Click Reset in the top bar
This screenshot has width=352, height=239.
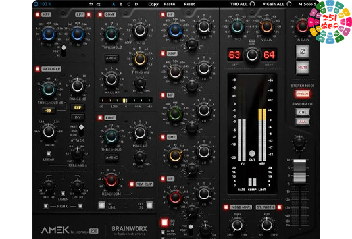pyautogui.click(x=189, y=4)
